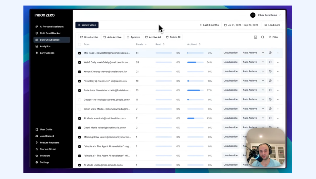Check the Google no-reply row checkbox
Screen dimensions: 316x179
[x=80, y=100]
